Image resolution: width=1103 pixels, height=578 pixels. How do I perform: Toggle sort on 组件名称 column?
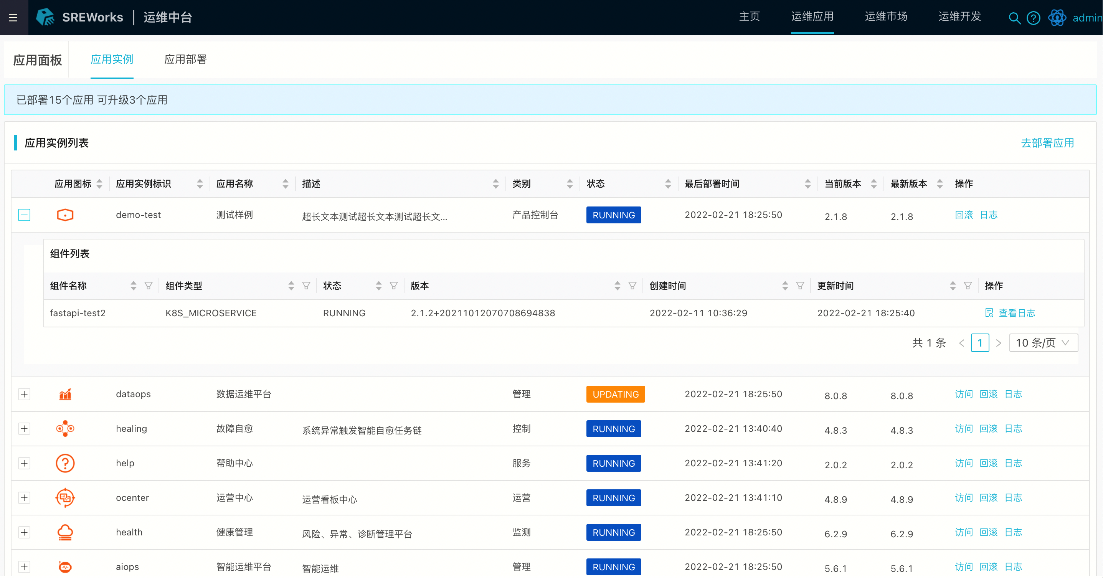[x=133, y=286]
